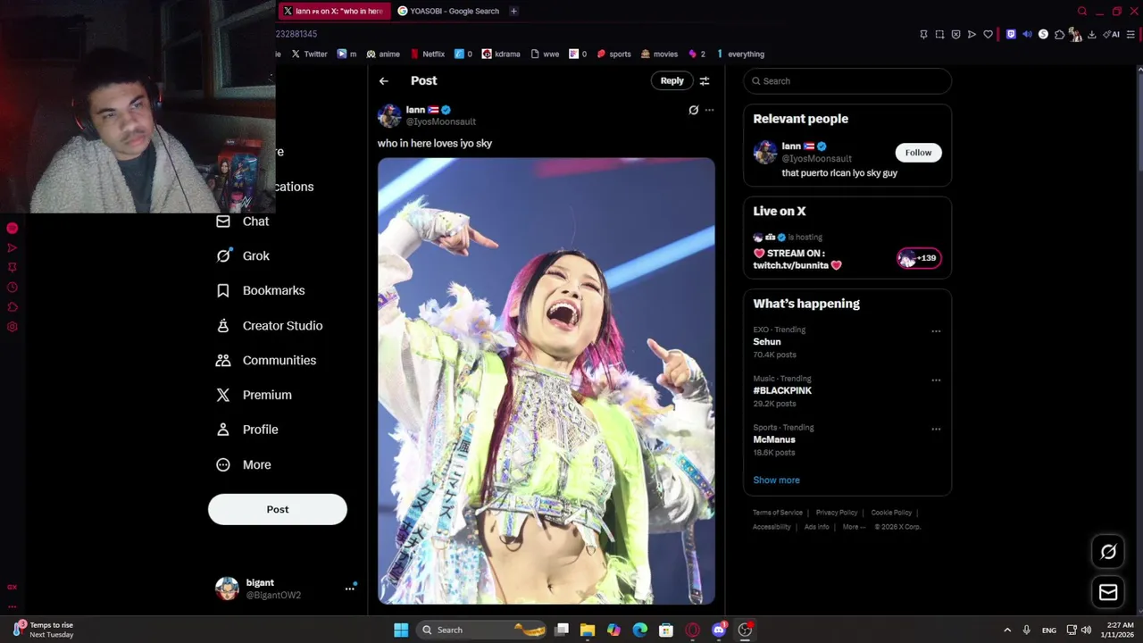Open options for #BLACKPINK trend

click(x=936, y=380)
